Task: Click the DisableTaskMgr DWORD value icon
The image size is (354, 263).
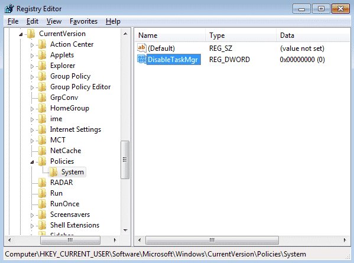Action: pyautogui.click(x=142, y=59)
